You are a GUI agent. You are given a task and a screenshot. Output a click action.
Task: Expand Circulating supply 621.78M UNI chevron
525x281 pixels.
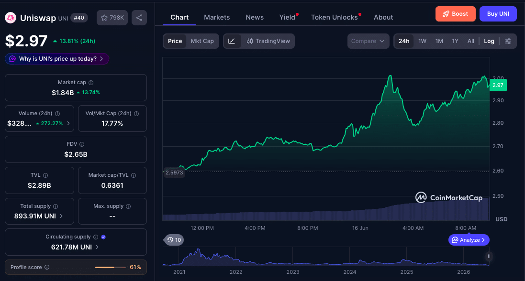[x=97, y=247]
